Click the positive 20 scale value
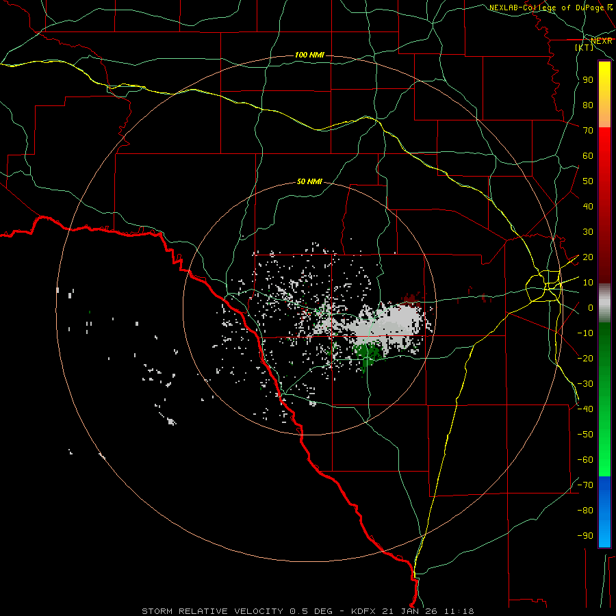The image size is (616, 616). [x=588, y=257]
